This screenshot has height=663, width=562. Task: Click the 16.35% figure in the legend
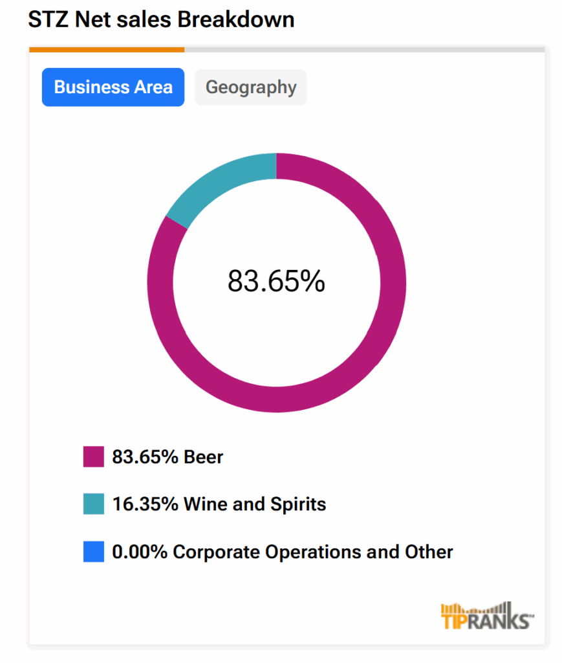tap(146, 504)
